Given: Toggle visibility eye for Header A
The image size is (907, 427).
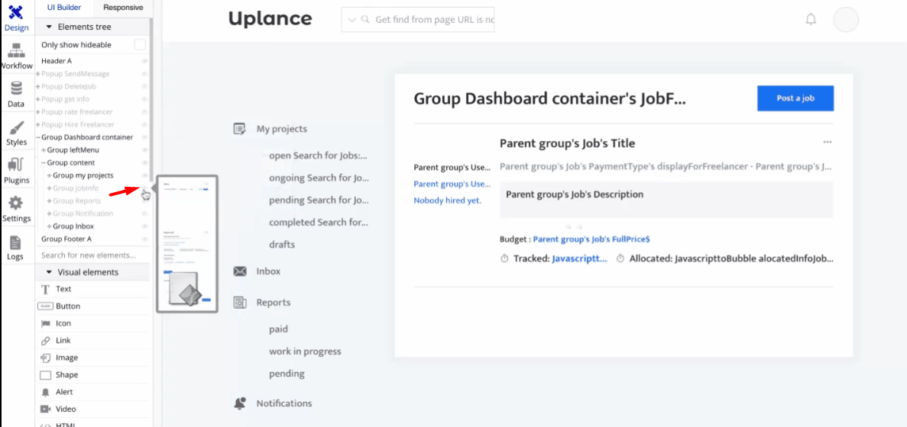Looking at the screenshot, I should pyautogui.click(x=144, y=61).
